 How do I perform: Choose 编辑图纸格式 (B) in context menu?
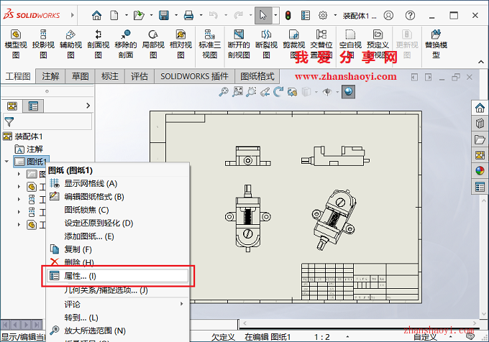click(x=117, y=197)
